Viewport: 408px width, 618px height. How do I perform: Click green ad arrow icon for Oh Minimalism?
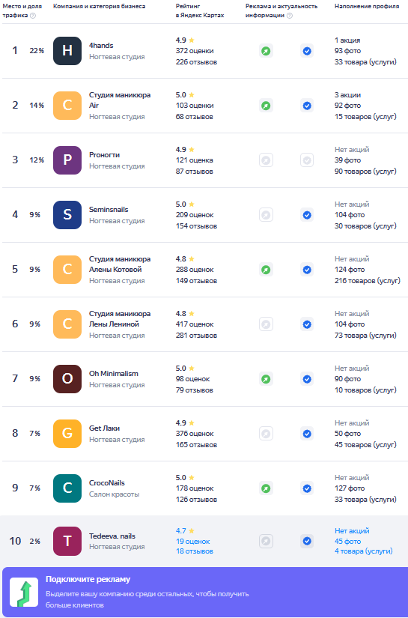[267, 379]
